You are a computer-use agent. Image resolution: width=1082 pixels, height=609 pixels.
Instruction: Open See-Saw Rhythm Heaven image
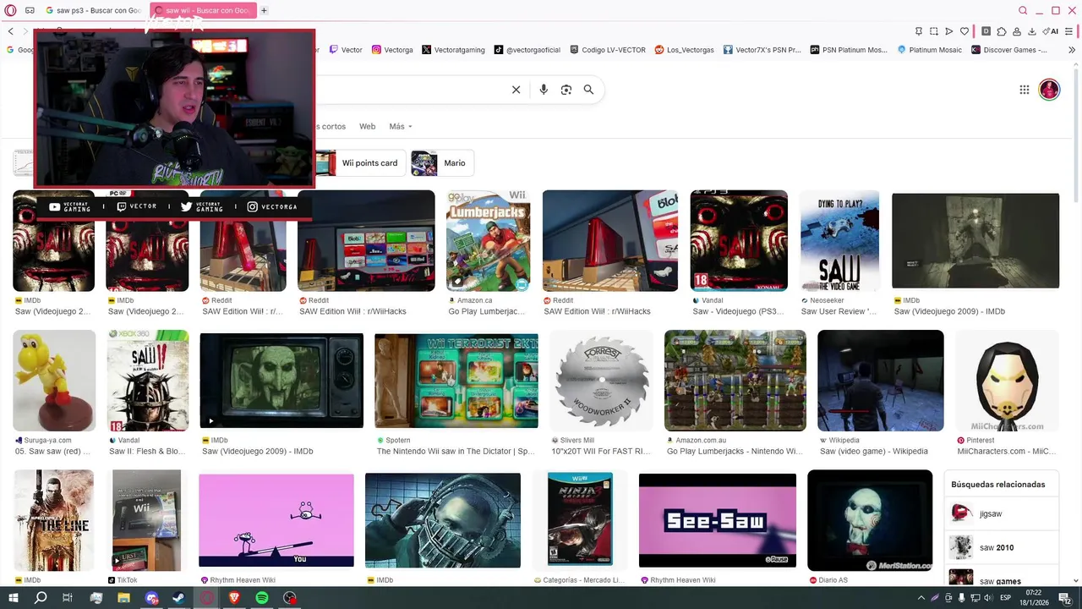point(718,520)
